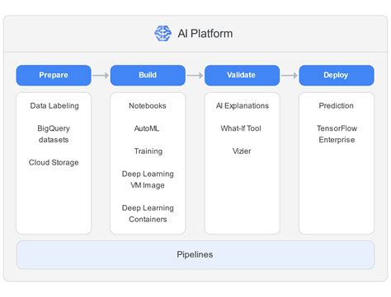
Task: Open Data Labeling in Prepare column
Action: (54, 106)
